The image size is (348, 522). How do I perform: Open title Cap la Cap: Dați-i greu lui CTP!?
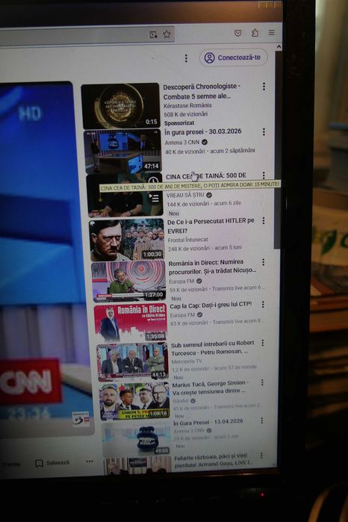coord(211,305)
